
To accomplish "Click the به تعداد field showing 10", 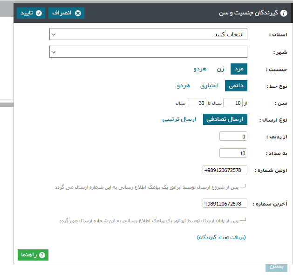I will pyautogui.click(x=233, y=153).
